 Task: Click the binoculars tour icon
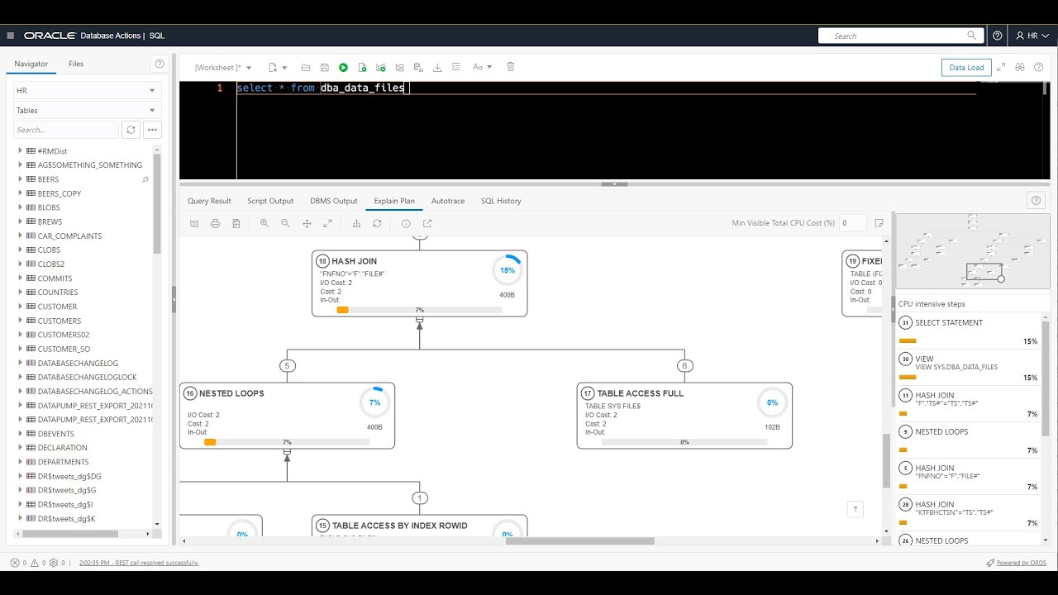[1020, 67]
